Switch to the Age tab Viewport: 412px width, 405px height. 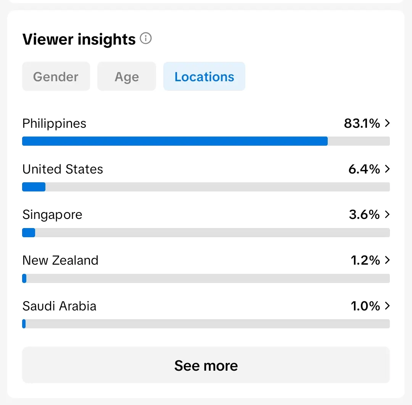point(127,76)
